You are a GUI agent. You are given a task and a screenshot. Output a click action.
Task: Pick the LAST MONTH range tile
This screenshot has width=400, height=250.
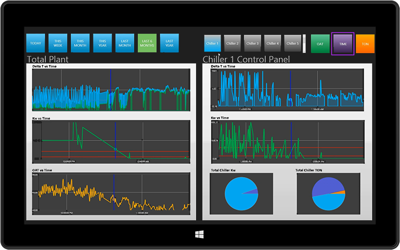tap(124, 43)
